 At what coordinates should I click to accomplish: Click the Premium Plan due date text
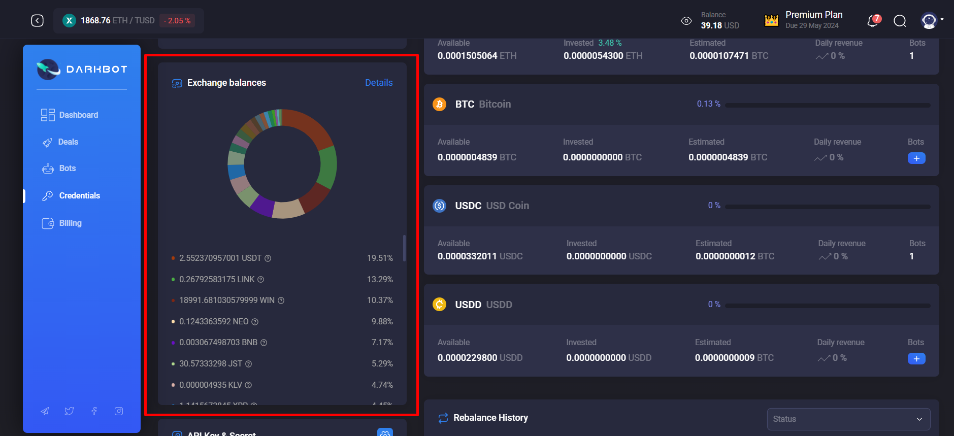[812, 26]
